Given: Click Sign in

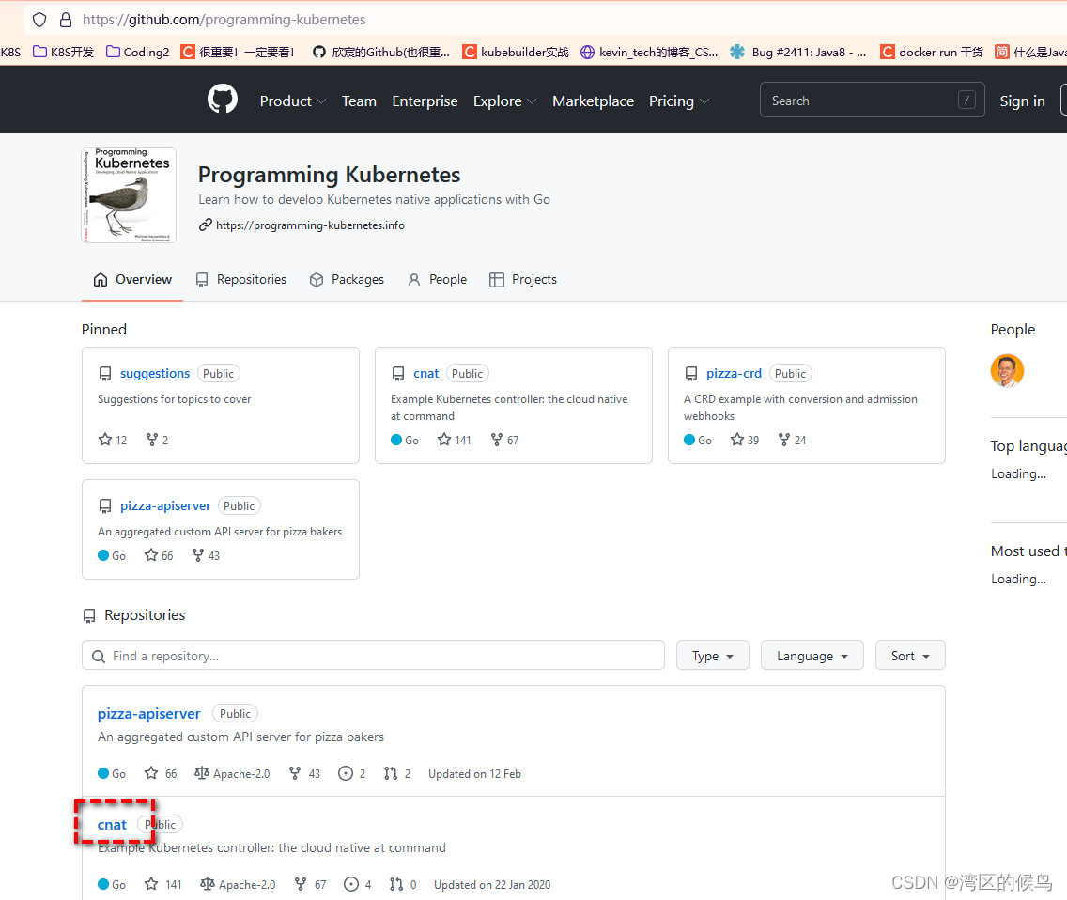Looking at the screenshot, I should 1022,101.
